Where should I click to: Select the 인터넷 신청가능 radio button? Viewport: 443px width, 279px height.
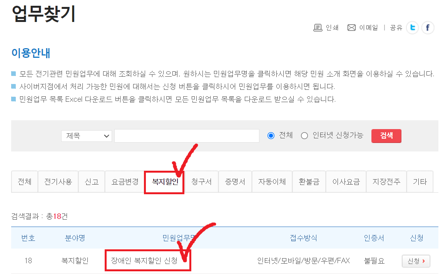[x=304, y=136]
